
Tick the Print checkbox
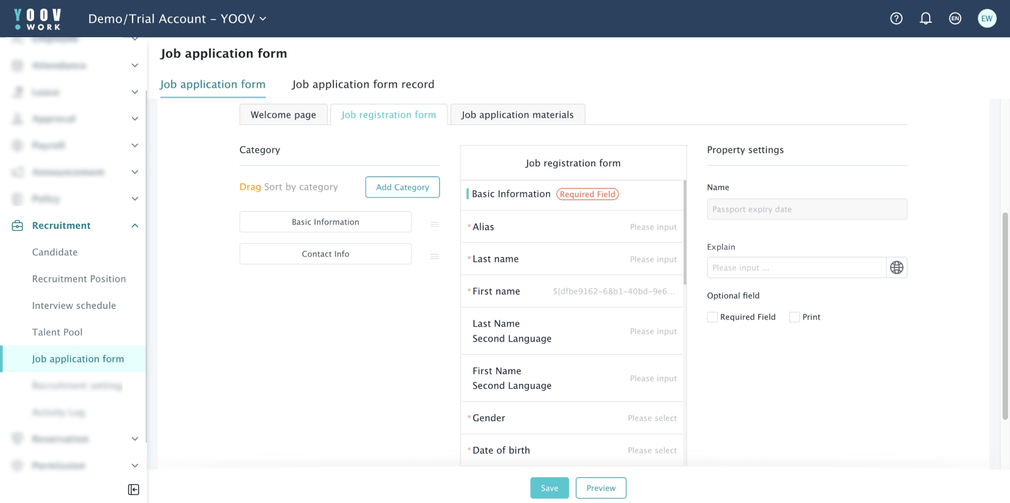click(x=795, y=317)
